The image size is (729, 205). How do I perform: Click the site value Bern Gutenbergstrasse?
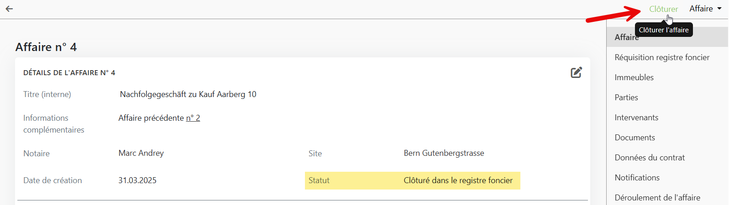click(x=444, y=153)
